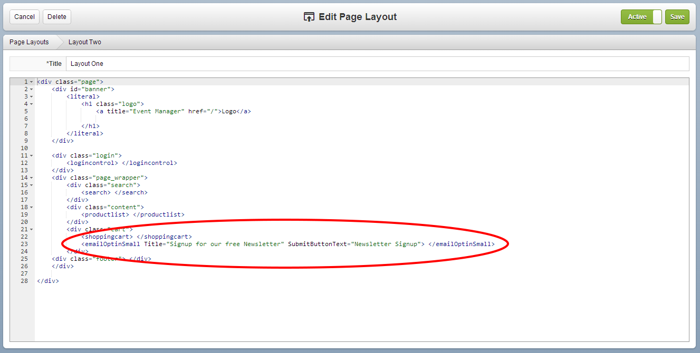Click the logincontrol tag line
The image size is (700, 353).
(122, 163)
